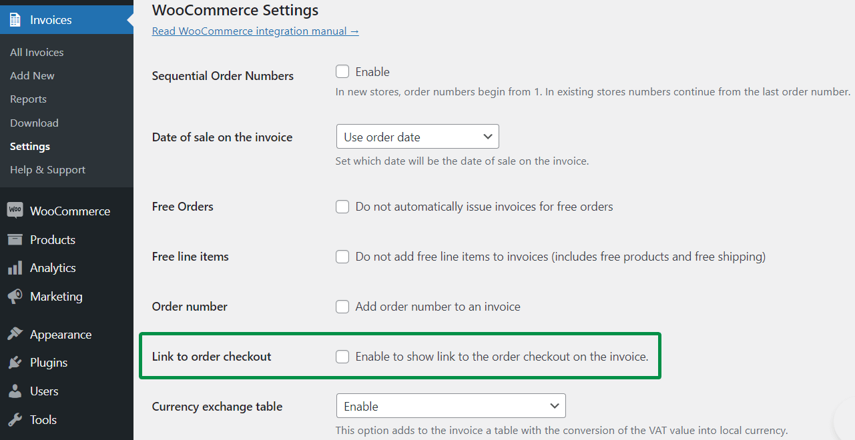Click the Users person icon
Viewport: 855px width, 440px height.
point(15,391)
